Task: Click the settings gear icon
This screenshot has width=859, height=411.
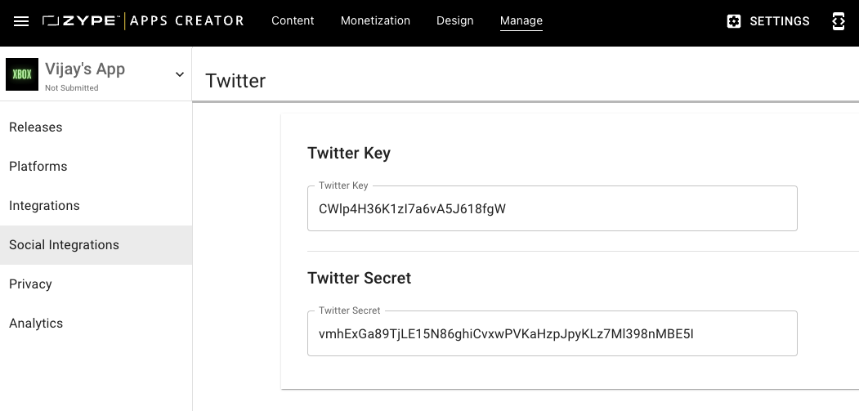Action: pyautogui.click(x=734, y=21)
